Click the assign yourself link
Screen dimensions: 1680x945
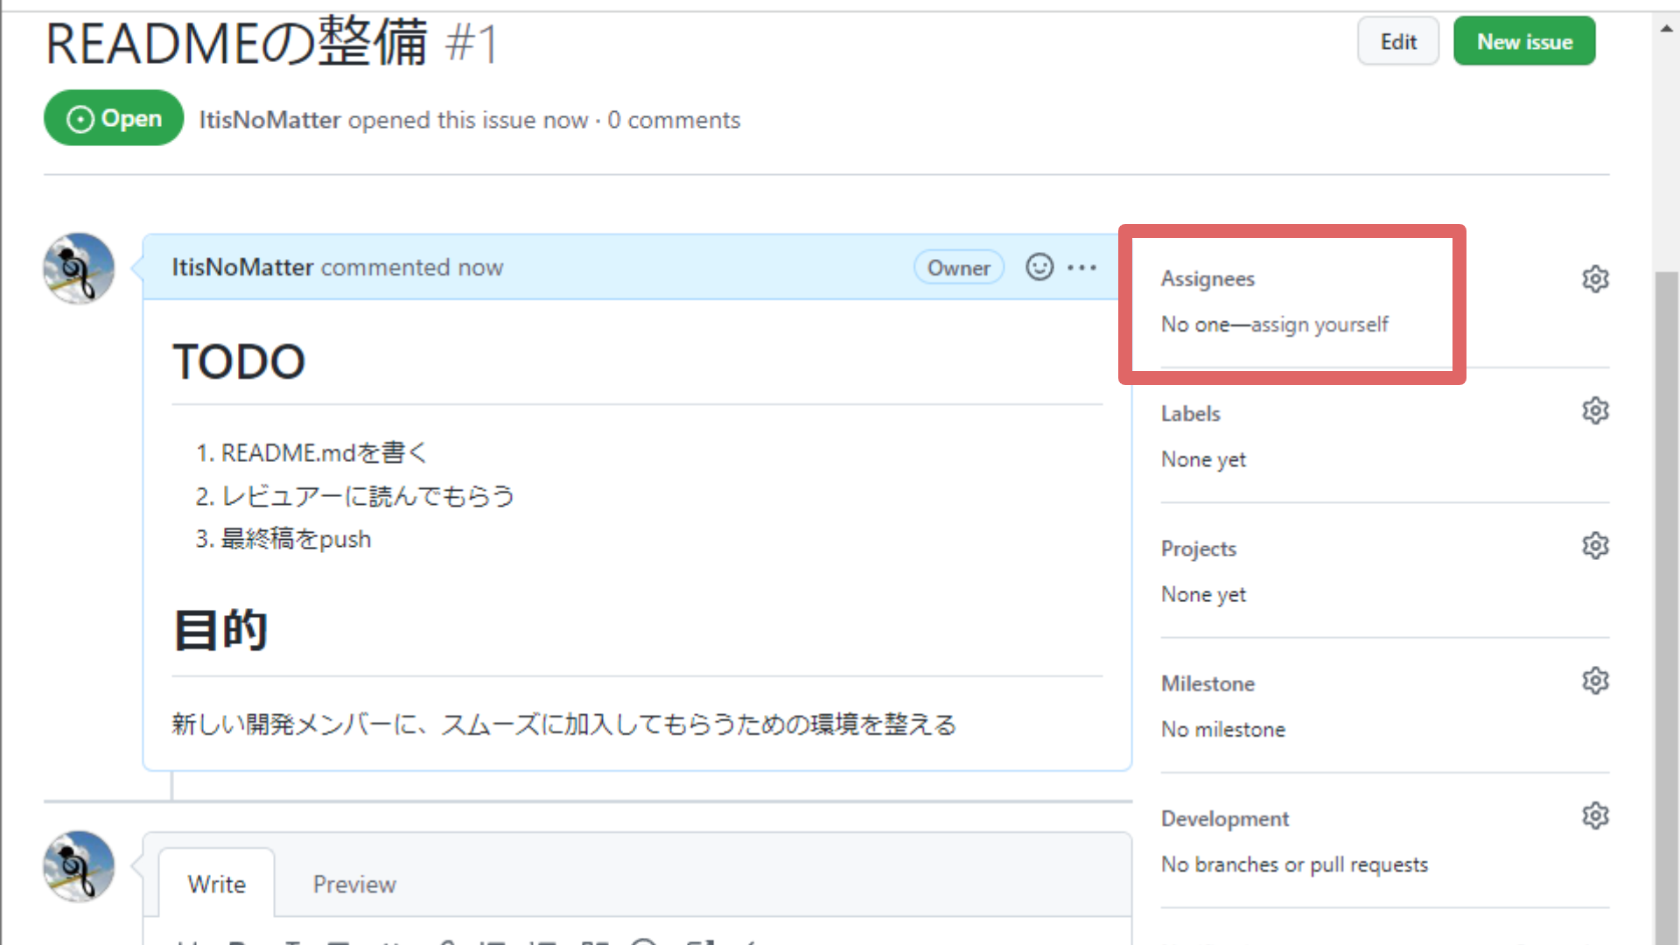1321,324
